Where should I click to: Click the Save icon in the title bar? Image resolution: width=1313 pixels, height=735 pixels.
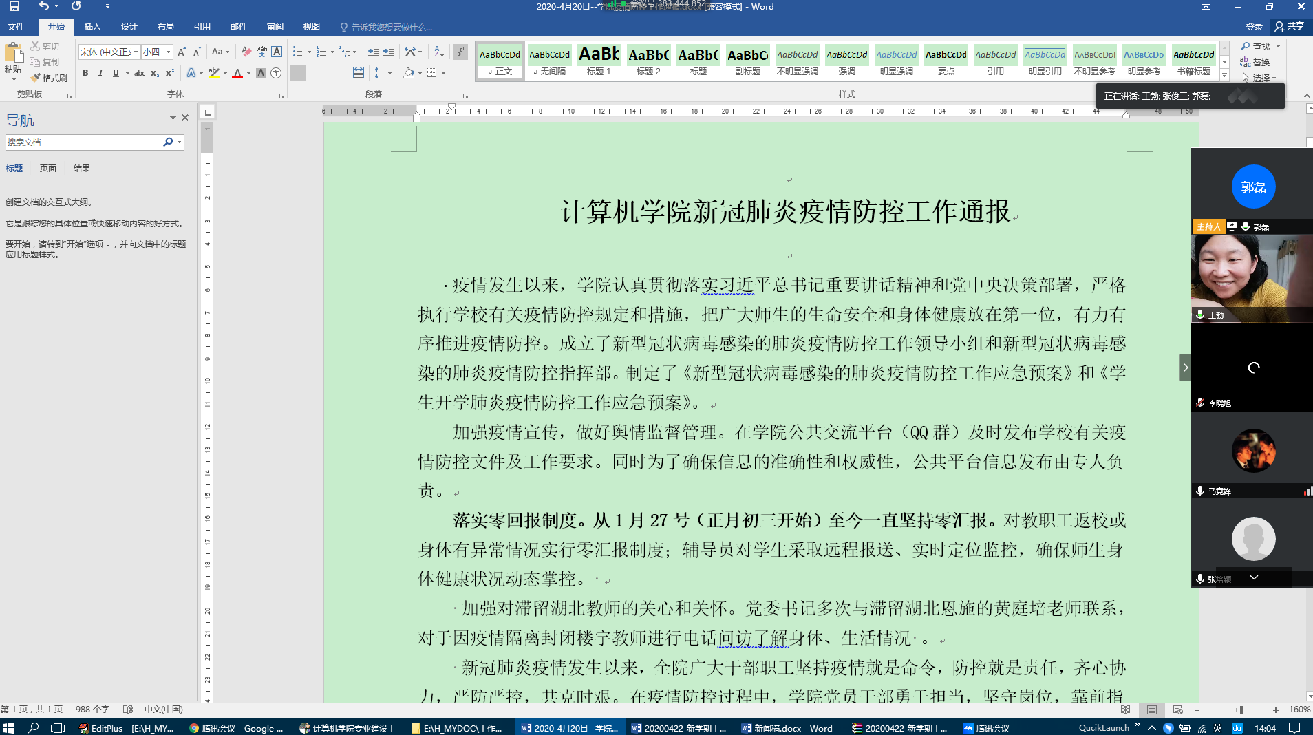(x=14, y=6)
